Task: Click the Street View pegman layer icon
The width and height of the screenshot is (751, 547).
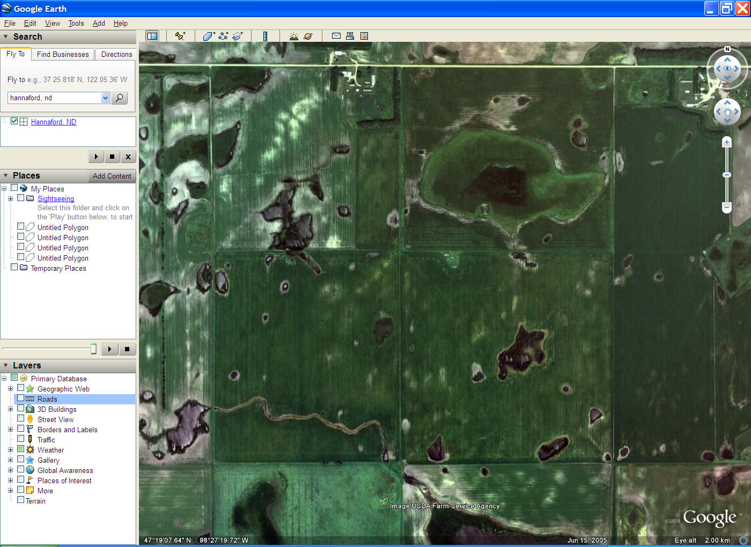Action: tap(30, 419)
